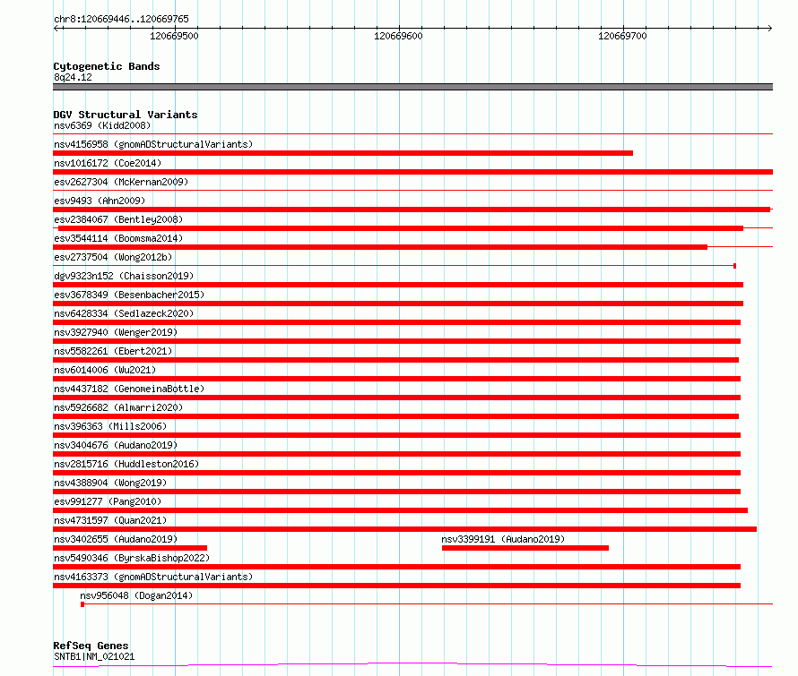
Task: Open variant nsv5582261 (Ebert2021)
Action: (113, 351)
